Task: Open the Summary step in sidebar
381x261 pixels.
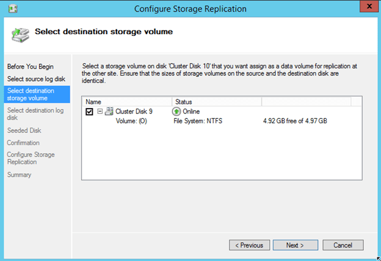Action: (19, 175)
